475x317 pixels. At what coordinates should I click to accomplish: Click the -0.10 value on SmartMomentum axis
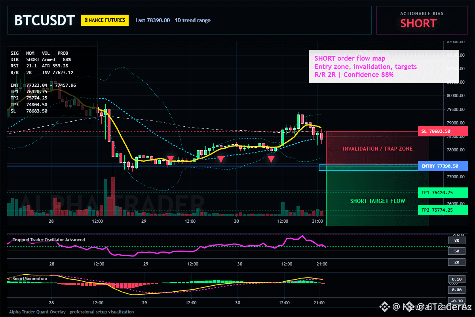[x=456, y=301]
